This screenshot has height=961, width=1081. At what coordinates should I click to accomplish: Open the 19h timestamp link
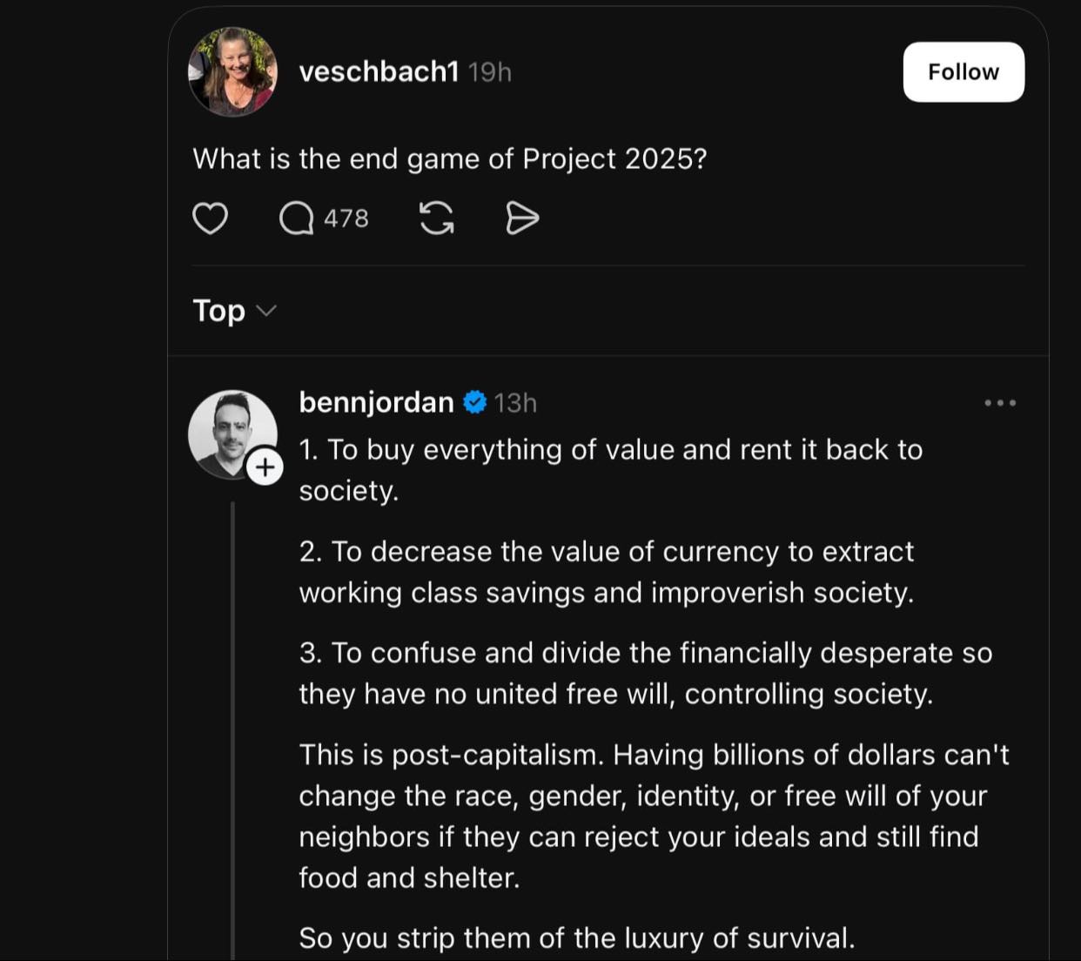click(x=489, y=71)
